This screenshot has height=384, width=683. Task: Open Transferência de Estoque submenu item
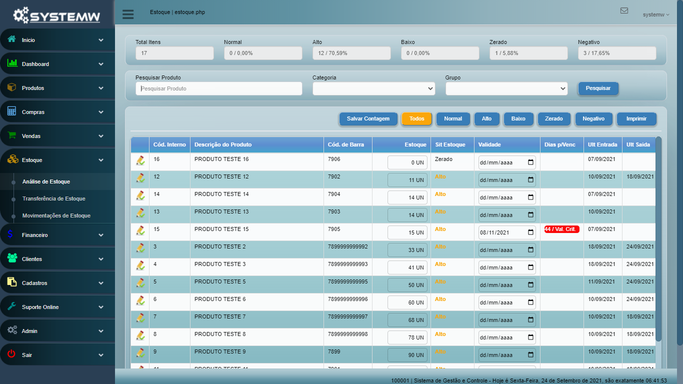[53, 198]
